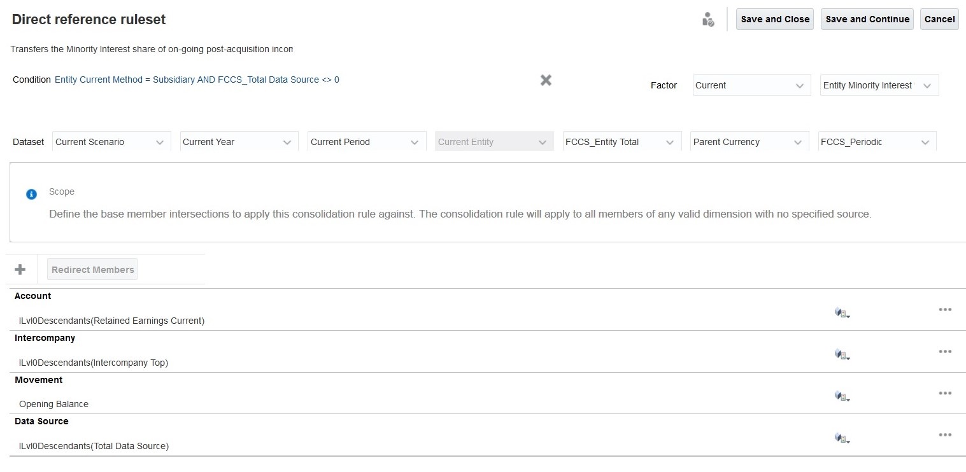Open member selector for Data Source row

point(842,438)
